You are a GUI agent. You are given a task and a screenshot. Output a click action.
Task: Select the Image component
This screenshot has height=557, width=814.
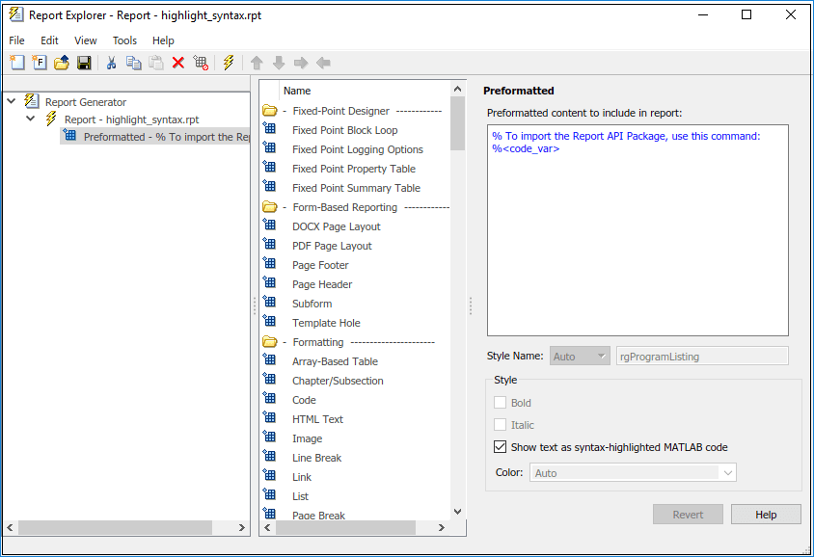[x=307, y=438]
